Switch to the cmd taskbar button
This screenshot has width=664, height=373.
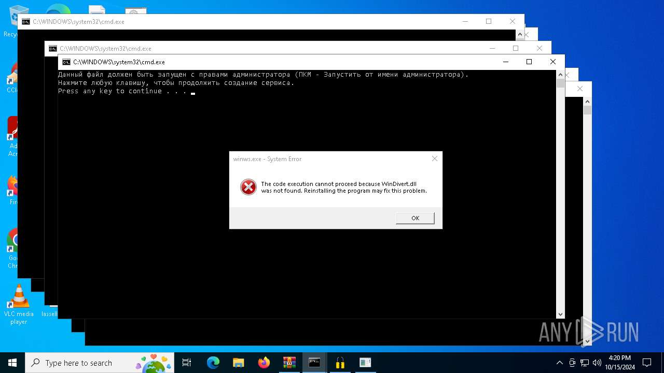[314, 363]
